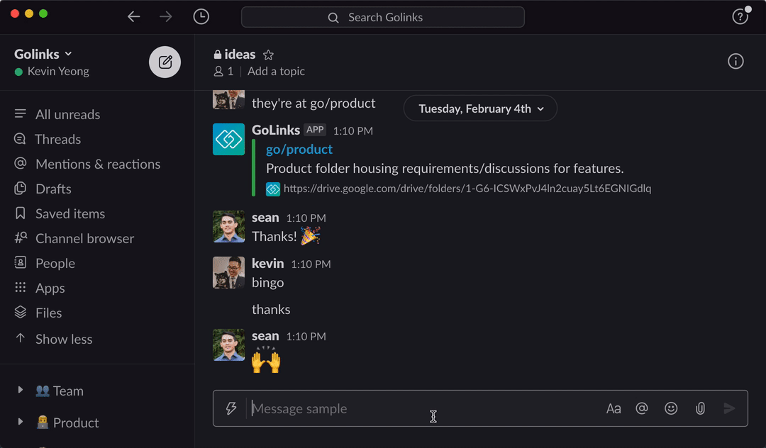Screen dimensions: 766x448
Task: Star the ideas channel
Action: [x=268, y=55]
